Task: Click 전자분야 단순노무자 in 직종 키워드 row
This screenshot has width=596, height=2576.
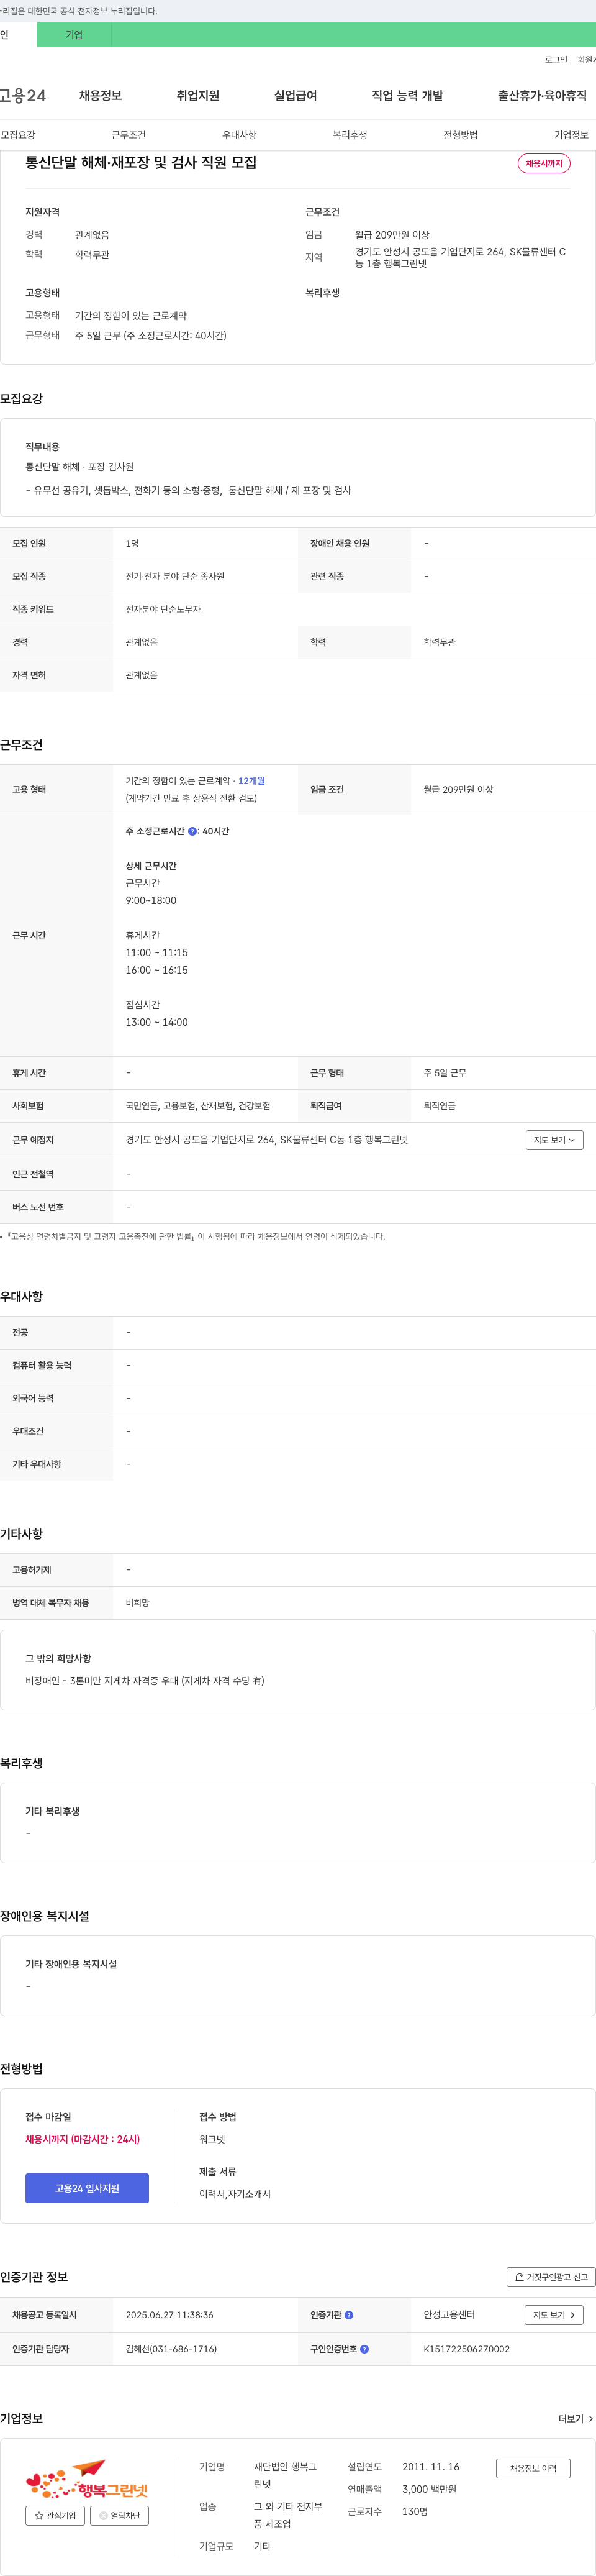Action: [x=163, y=609]
